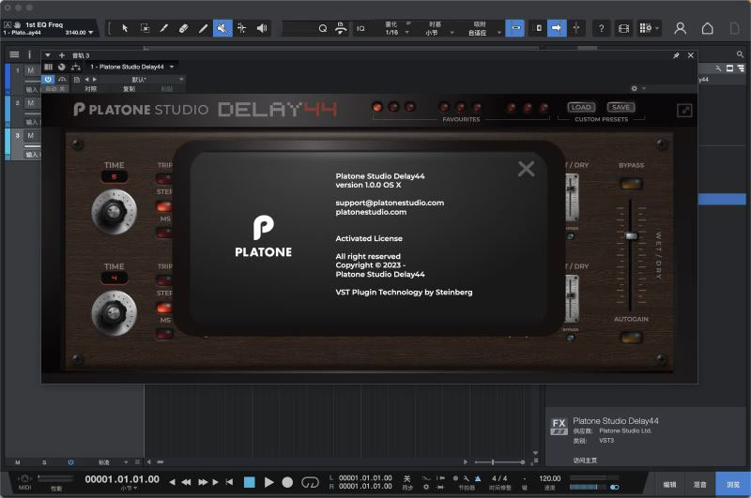
Task: Select the arrow pointer tool
Action: click(x=125, y=28)
